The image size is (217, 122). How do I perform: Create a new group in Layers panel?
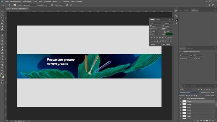(x=207, y=121)
